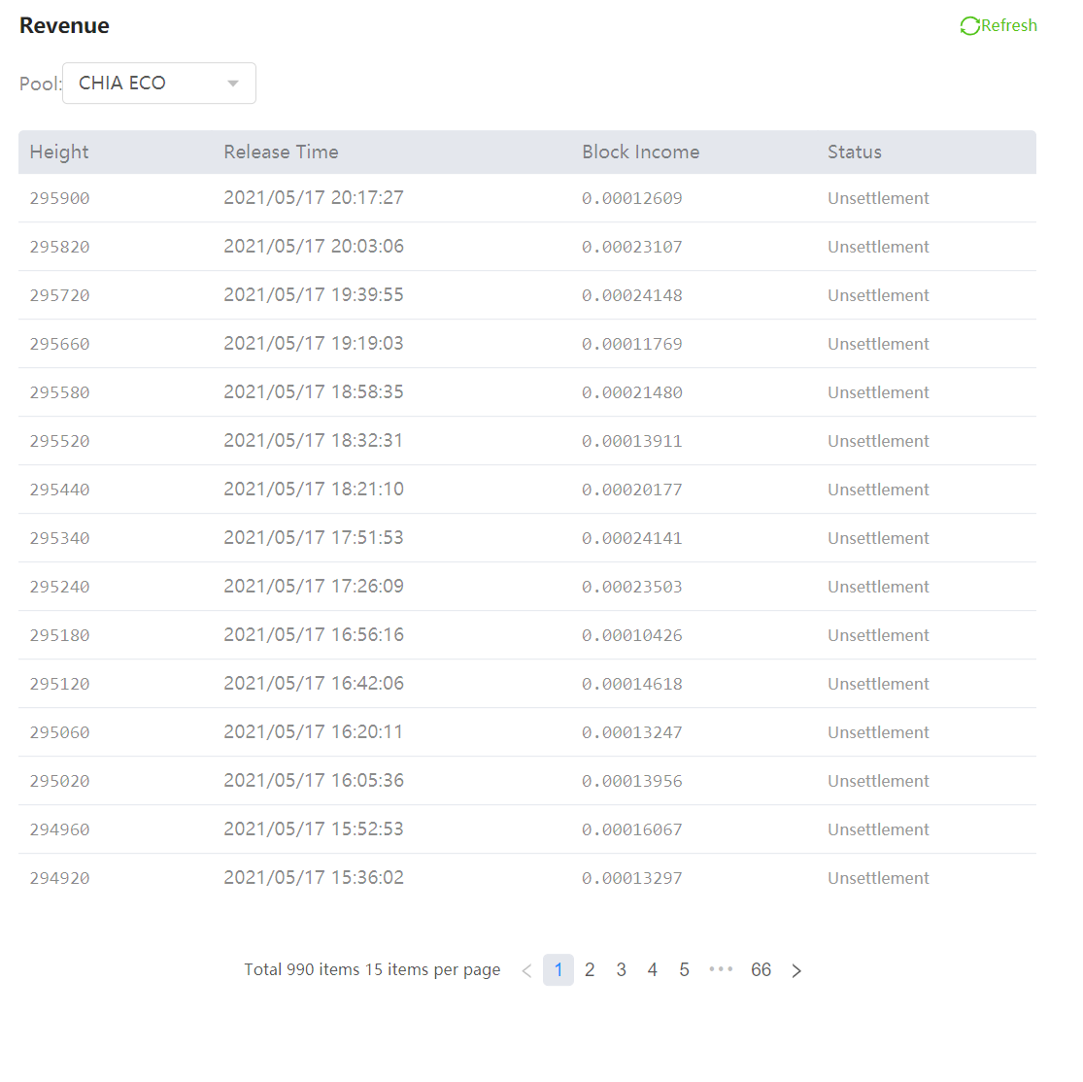Jump to page 66 of results

pyautogui.click(x=761, y=969)
